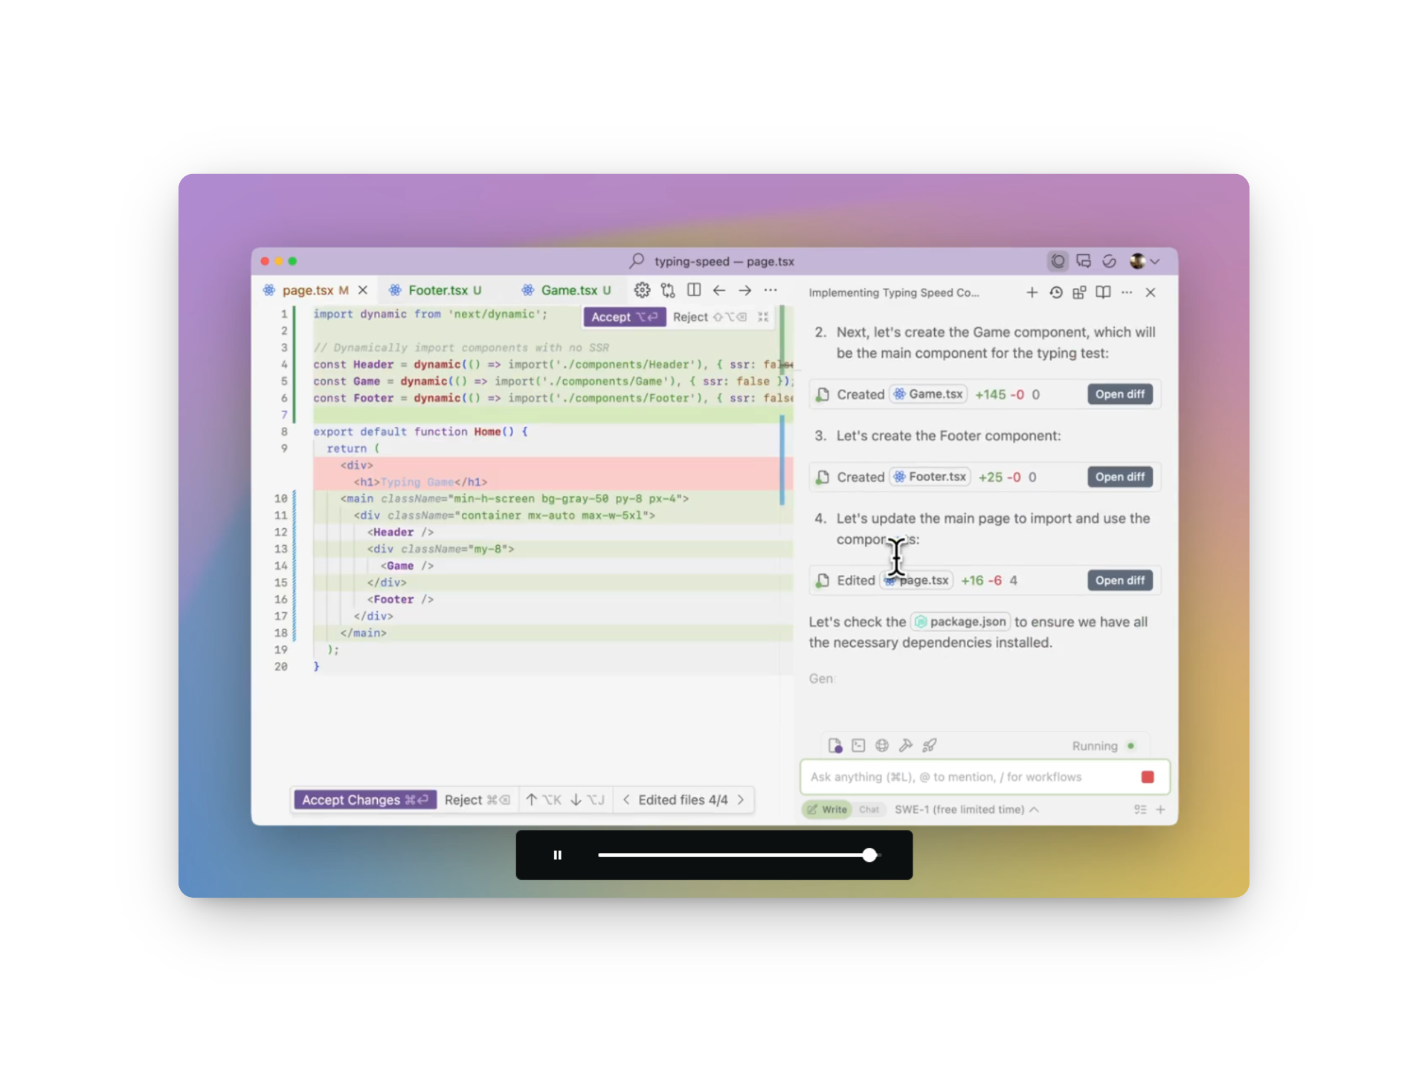Viewport: 1428px width, 1071px height.
Task: Open chat history clock icon
Action: click(x=1055, y=292)
